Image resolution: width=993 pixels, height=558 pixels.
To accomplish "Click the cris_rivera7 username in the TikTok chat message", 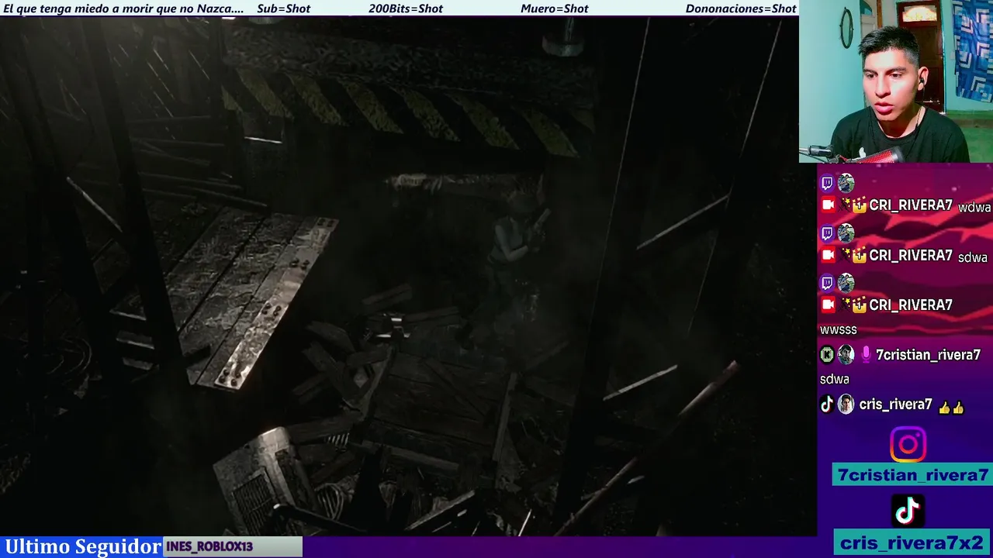I will click(895, 405).
